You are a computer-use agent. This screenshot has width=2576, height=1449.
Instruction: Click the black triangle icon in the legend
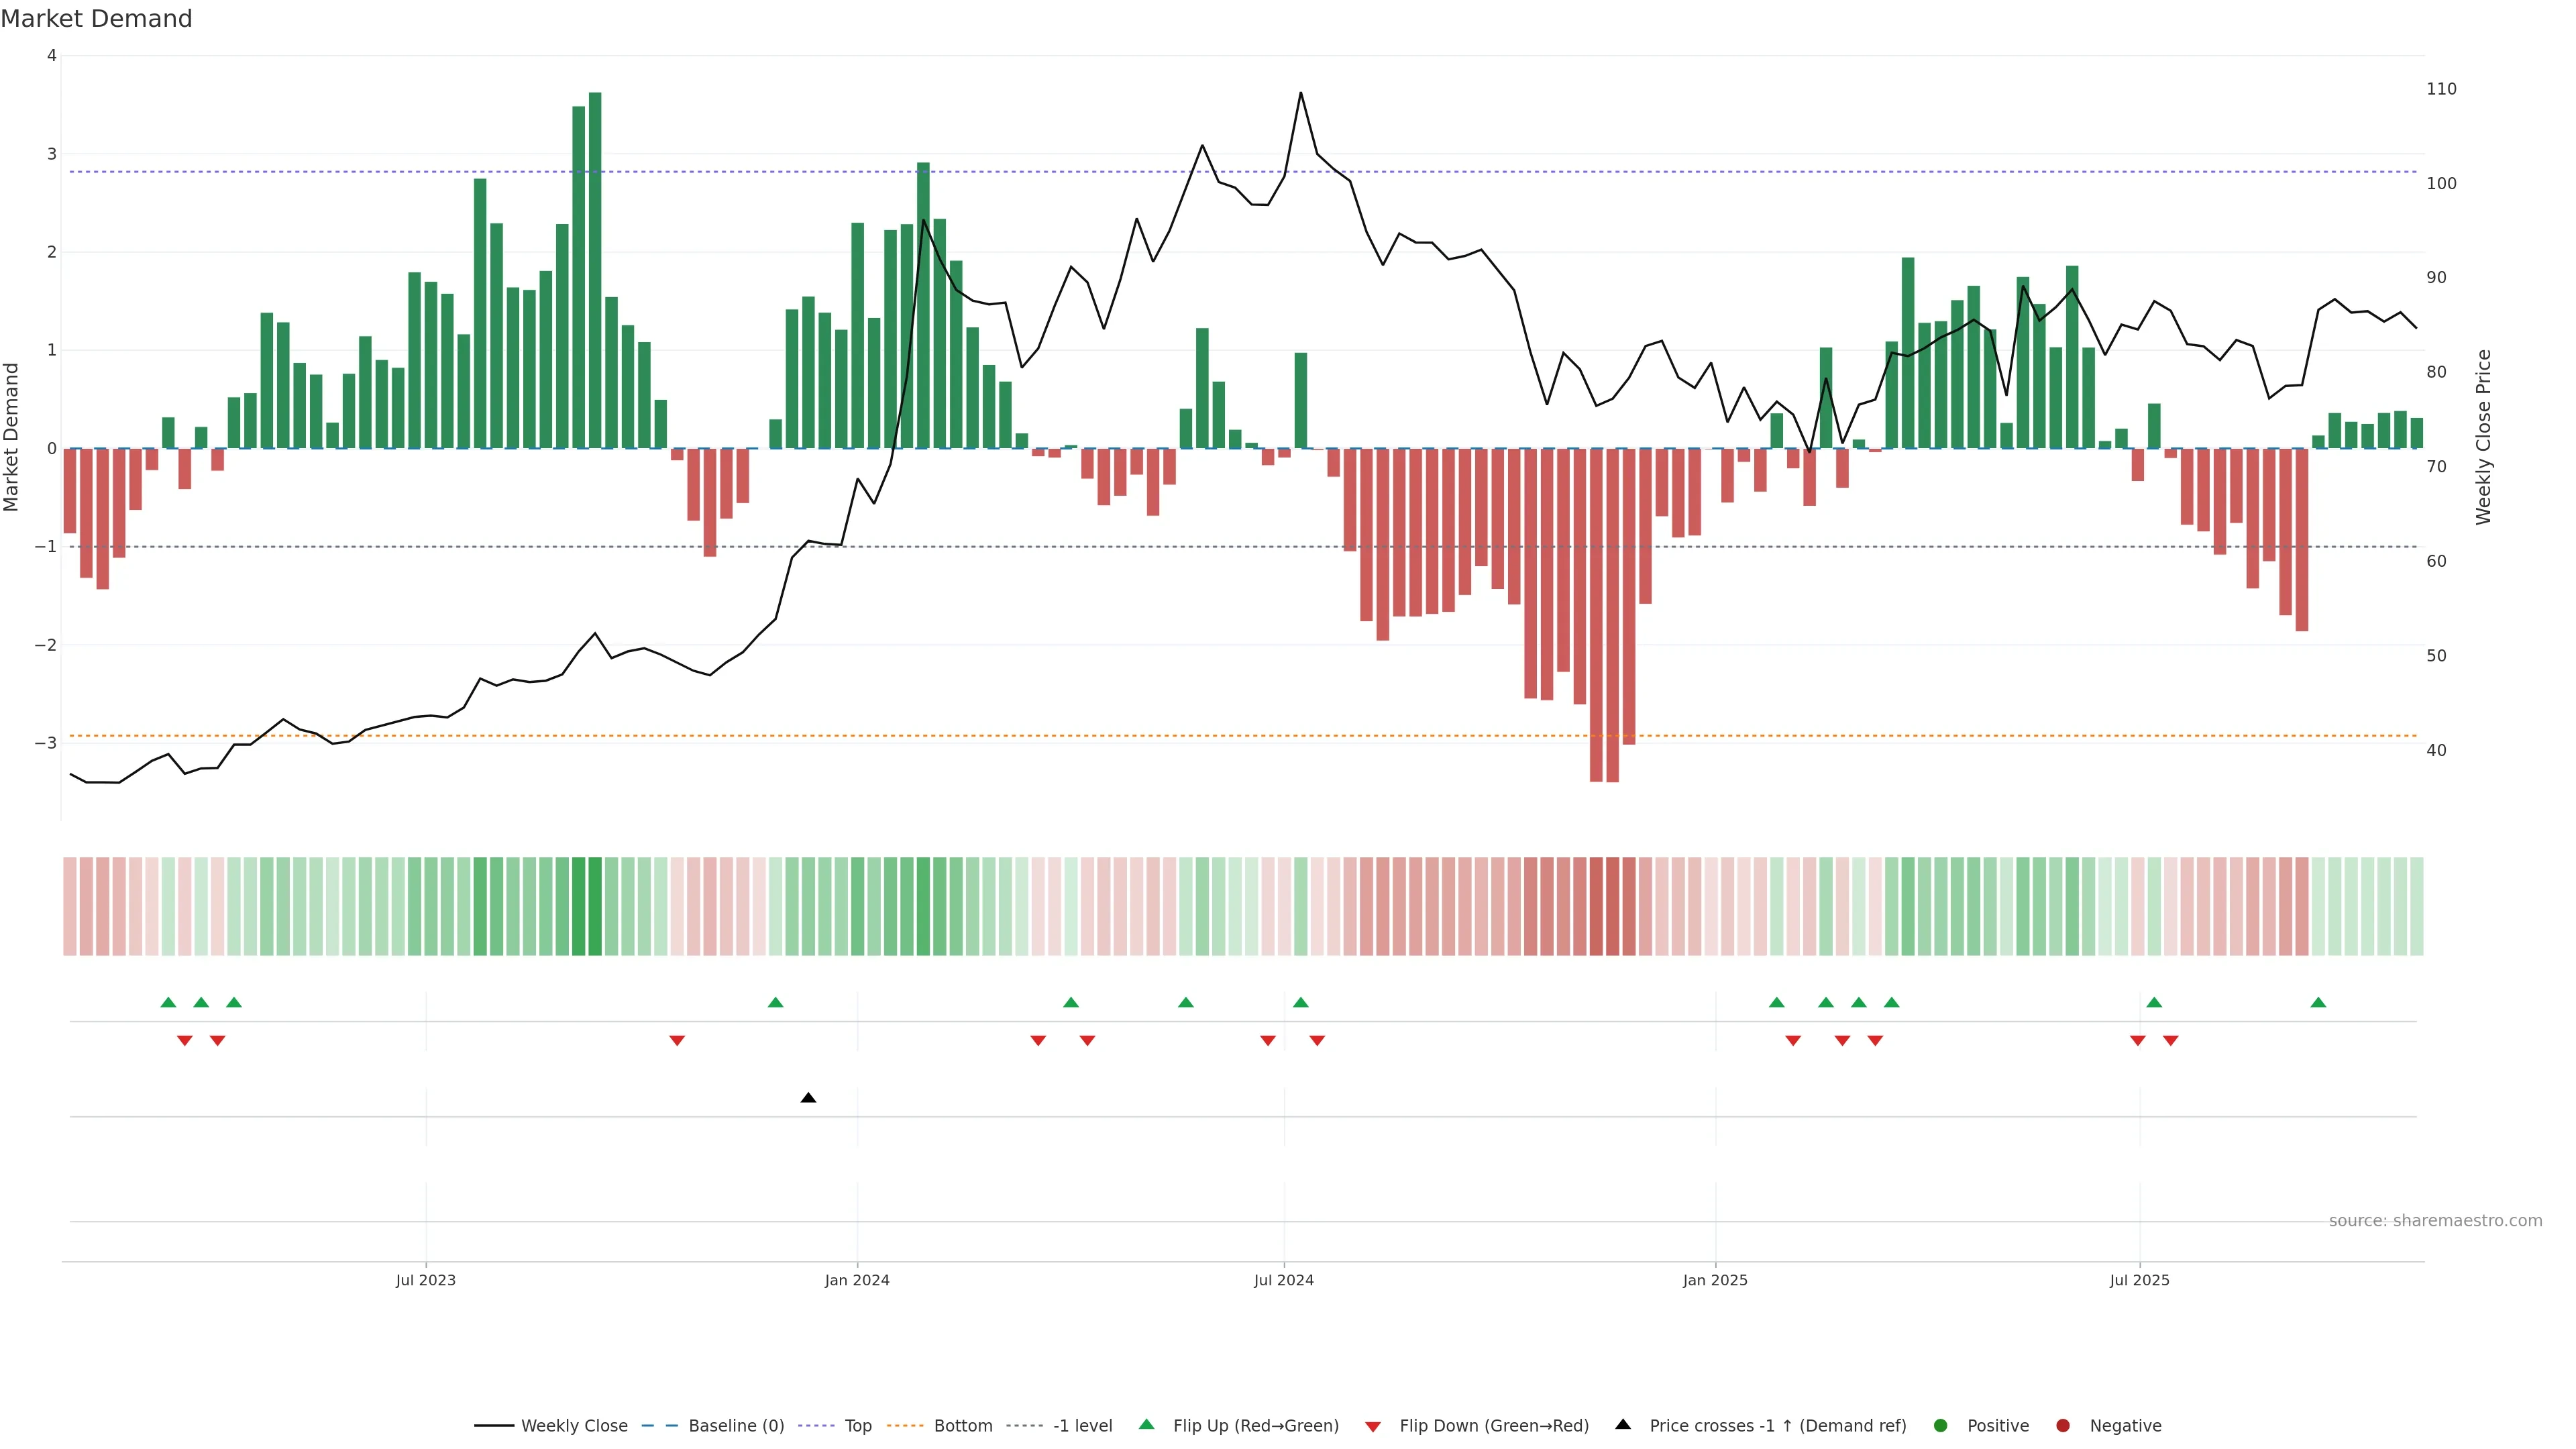tap(1622, 1424)
